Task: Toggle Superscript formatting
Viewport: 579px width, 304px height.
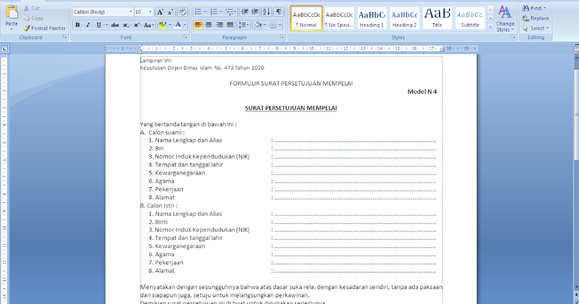Action: pos(137,25)
